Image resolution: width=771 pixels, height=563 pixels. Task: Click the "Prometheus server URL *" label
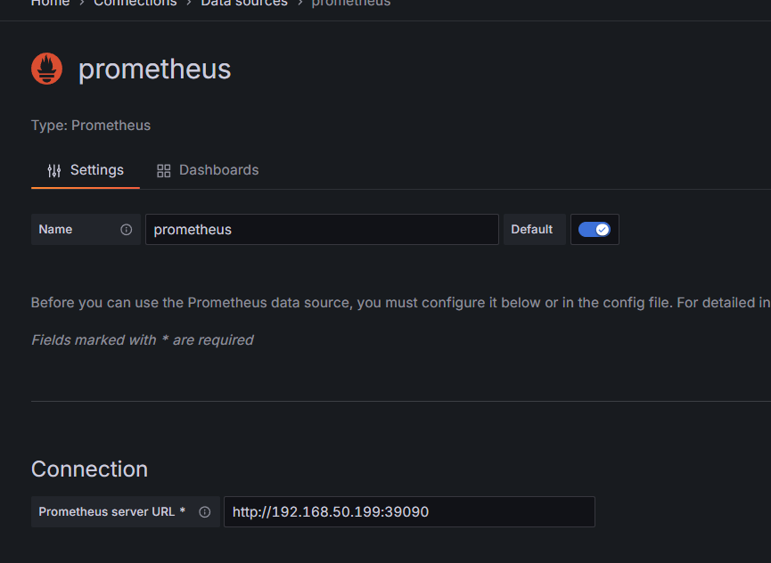[111, 511]
